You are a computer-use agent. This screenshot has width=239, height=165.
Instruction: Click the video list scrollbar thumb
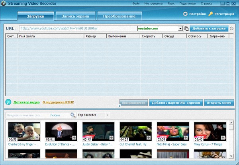pyautogui.click(x=231, y=128)
